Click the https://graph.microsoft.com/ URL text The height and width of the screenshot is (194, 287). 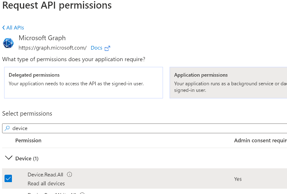53,48
